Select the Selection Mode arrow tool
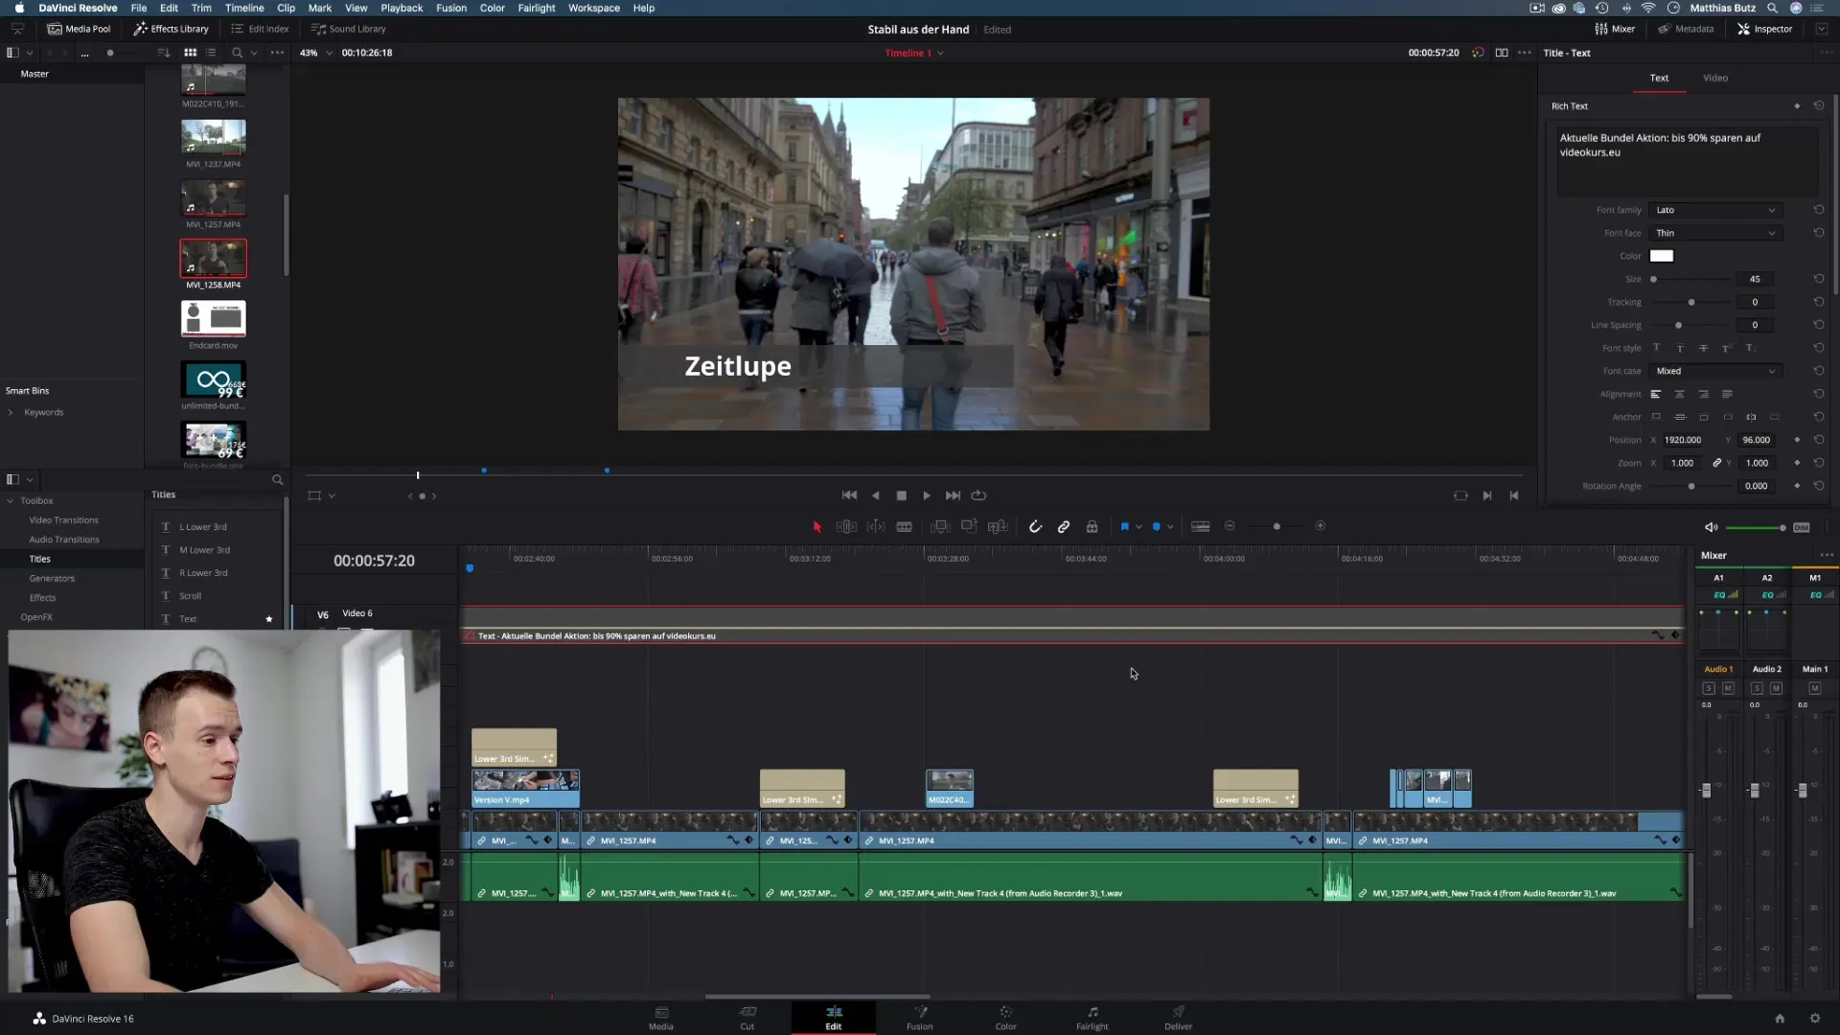1840x1035 pixels. (816, 527)
